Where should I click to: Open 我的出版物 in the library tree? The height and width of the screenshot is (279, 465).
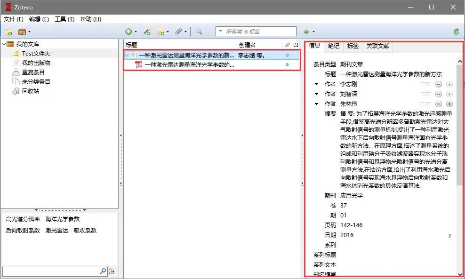pyautogui.click(x=36, y=63)
